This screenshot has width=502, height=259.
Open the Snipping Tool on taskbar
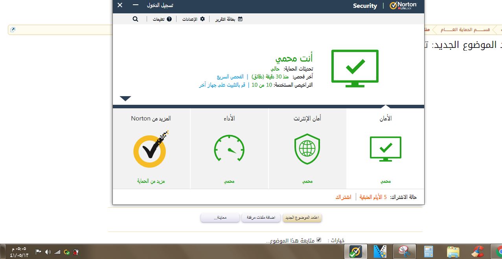point(404,252)
